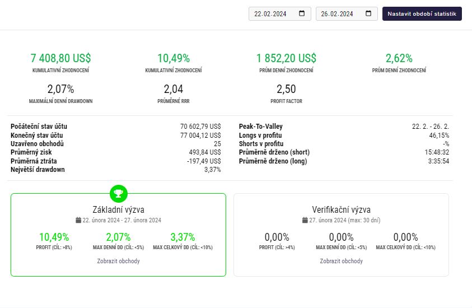Open Zobrazit obchody under Verifikační výzva
This screenshot has width=472, height=308.
click(341, 261)
